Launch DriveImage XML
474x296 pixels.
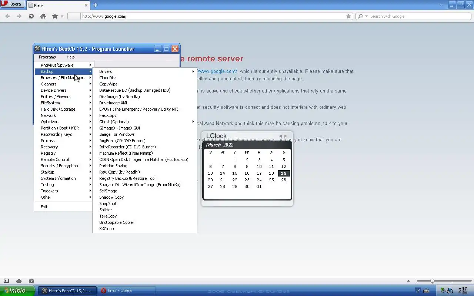click(144, 103)
